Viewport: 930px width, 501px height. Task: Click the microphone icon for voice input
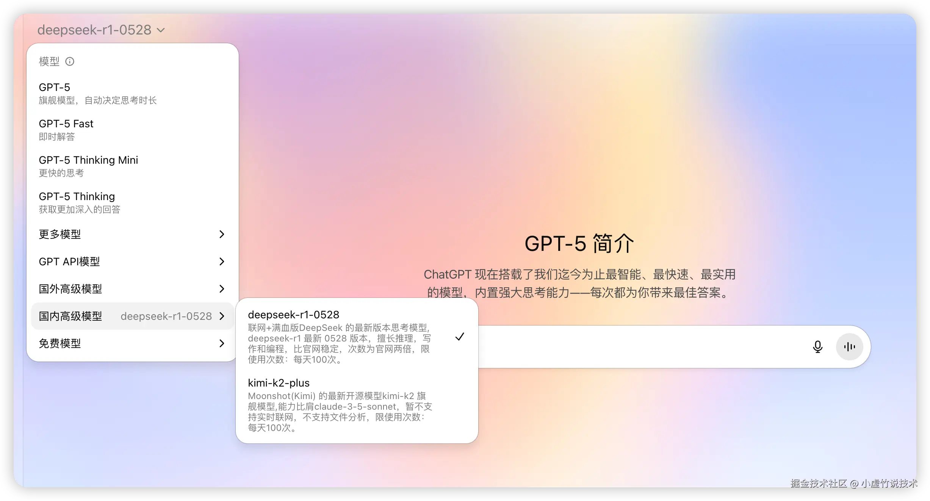818,346
